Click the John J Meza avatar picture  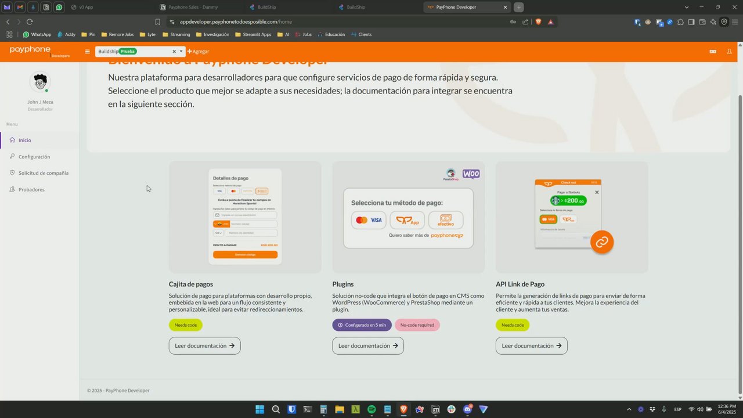(x=40, y=82)
